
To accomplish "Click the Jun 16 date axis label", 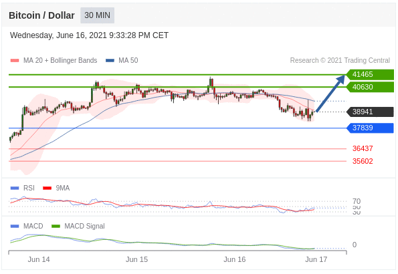I will (x=235, y=259).
